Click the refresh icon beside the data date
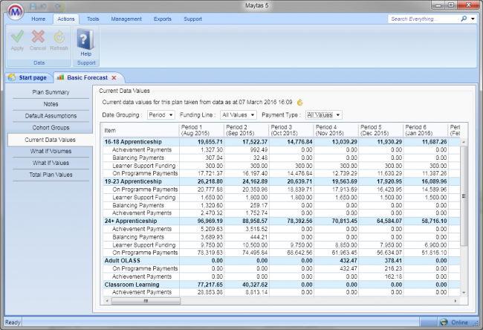The image size is (483, 330). click(x=301, y=102)
